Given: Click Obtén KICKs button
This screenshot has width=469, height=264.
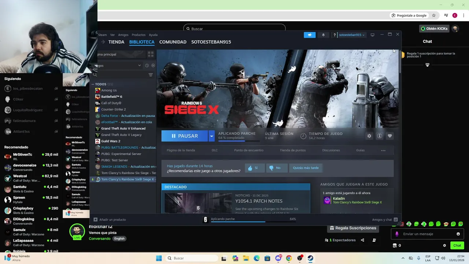Looking at the screenshot, I should tap(434, 29).
